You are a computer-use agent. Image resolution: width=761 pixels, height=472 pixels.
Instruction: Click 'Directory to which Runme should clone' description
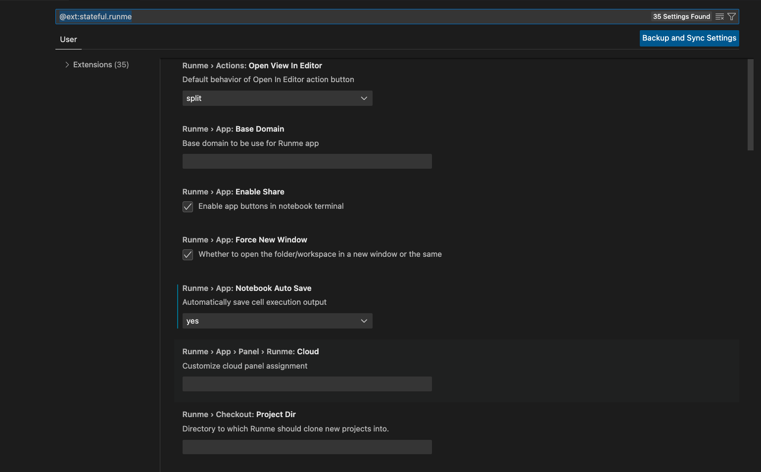pos(285,429)
